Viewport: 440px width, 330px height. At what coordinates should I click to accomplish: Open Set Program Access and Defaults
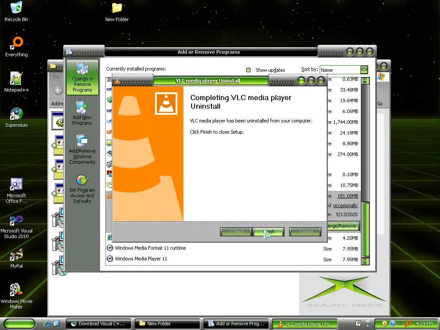coord(82,189)
